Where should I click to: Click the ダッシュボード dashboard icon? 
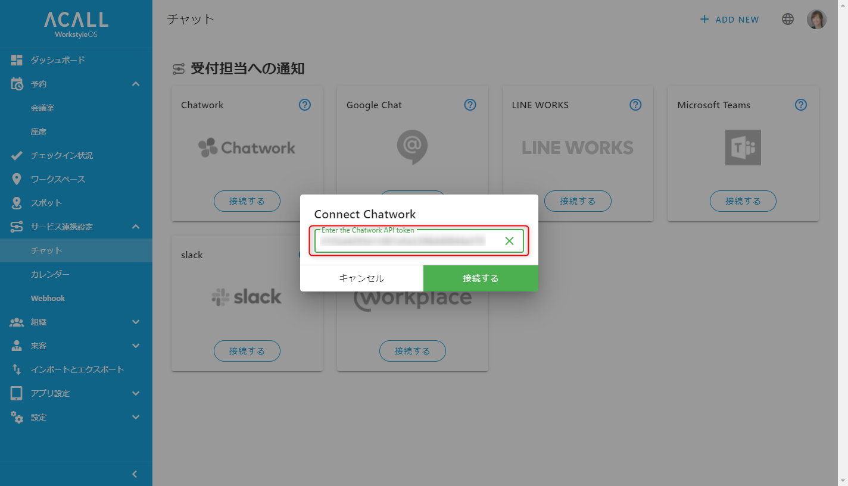click(x=17, y=60)
